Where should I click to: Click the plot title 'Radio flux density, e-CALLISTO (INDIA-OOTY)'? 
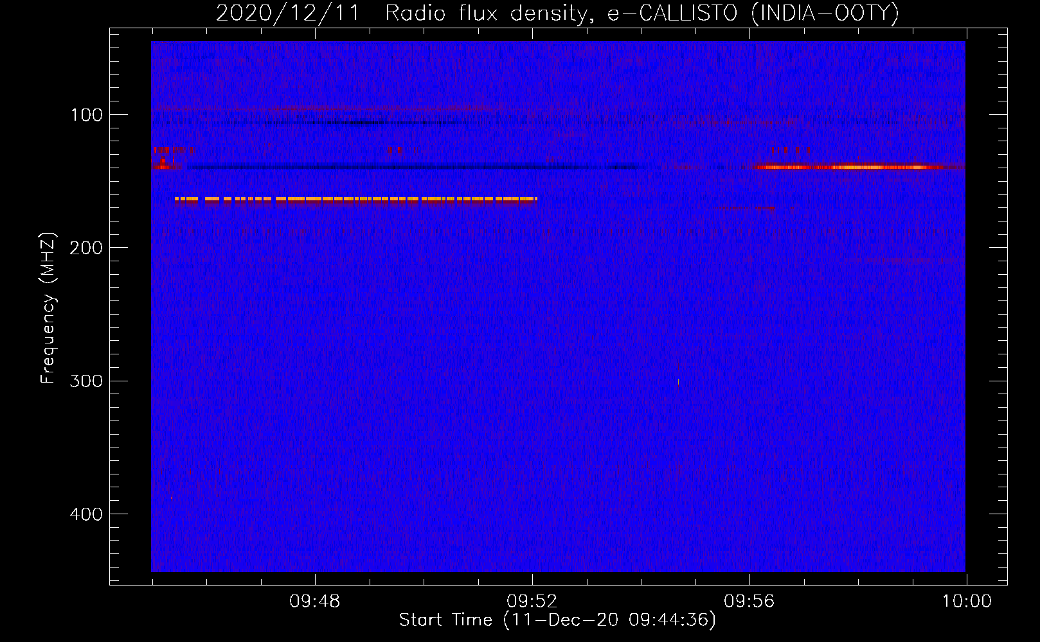coord(641,13)
